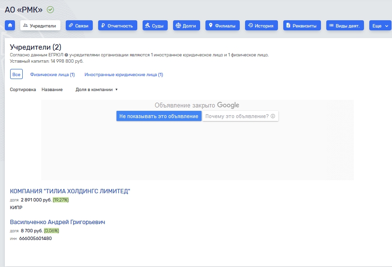392x267 pixels.
Task: Open the Отчетность tab
Action: tap(117, 26)
